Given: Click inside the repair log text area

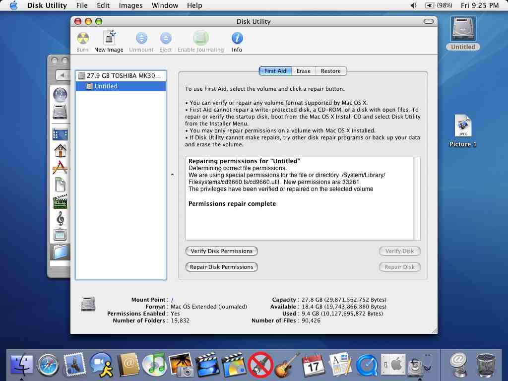Looking at the screenshot, I should click(x=299, y=198).
